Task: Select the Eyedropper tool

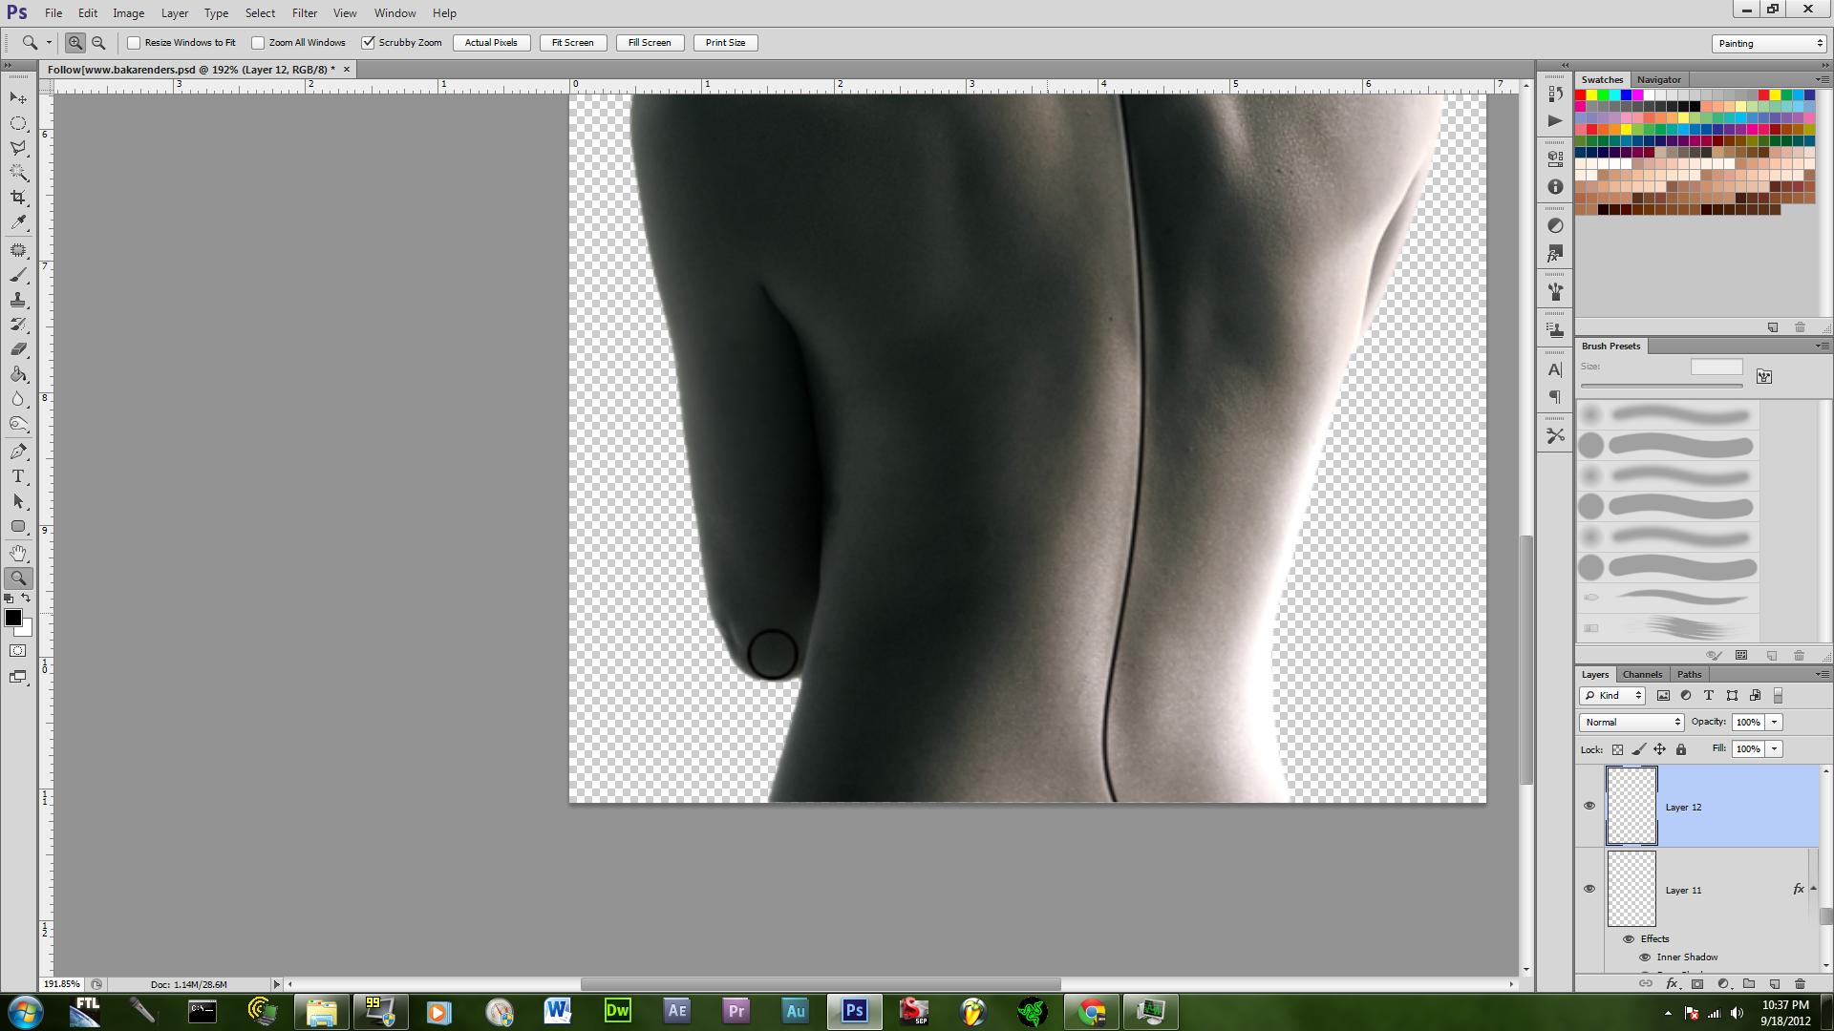Action: click(18, 222)
